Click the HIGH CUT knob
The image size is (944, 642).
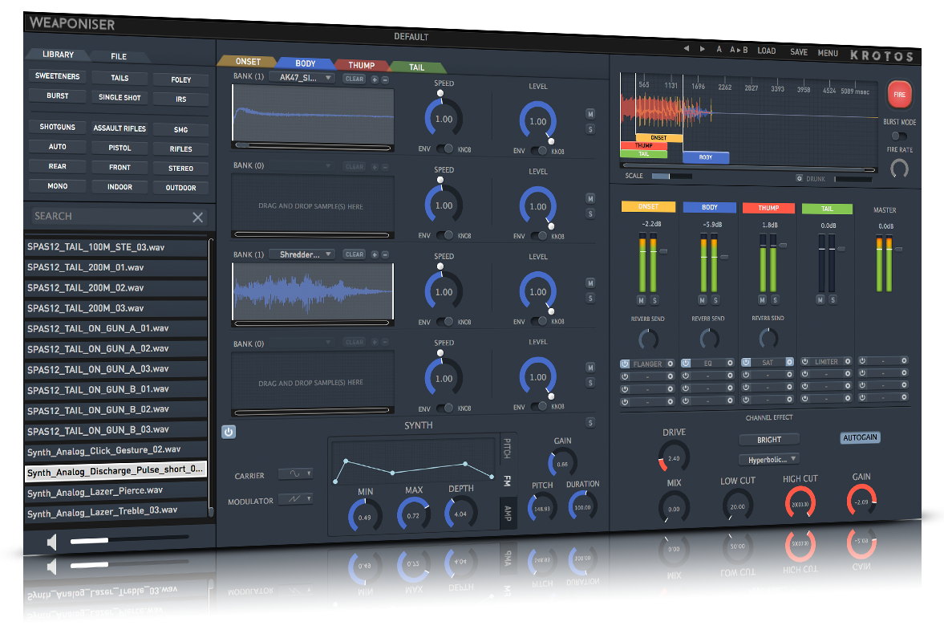800,502
